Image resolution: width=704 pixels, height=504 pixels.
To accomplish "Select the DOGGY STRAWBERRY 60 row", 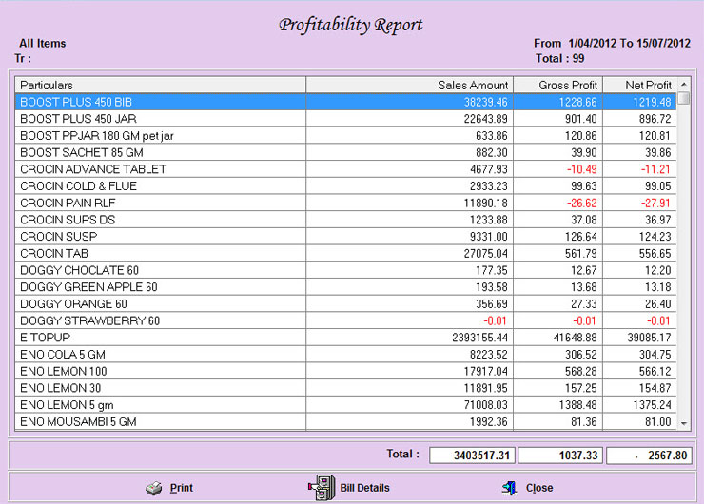I will [x=160, y=320].
